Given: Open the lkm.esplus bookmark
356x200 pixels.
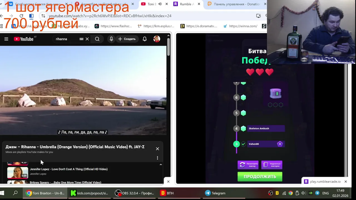Looking at the screenshot, I should [156, 26].
